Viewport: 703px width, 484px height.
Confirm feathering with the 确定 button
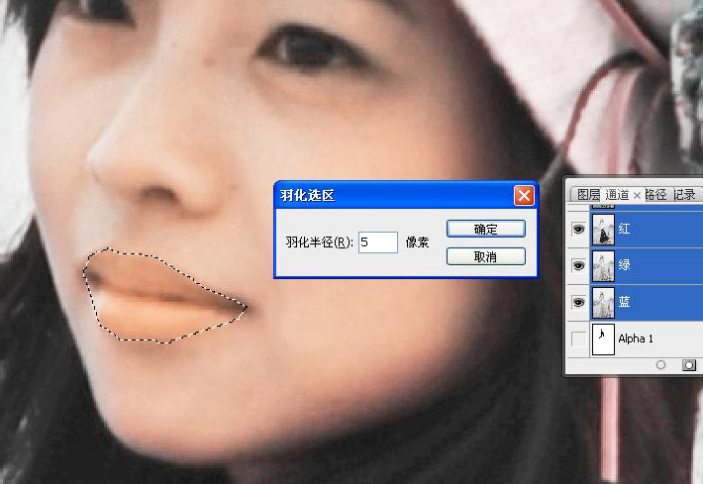click(486, 229)
